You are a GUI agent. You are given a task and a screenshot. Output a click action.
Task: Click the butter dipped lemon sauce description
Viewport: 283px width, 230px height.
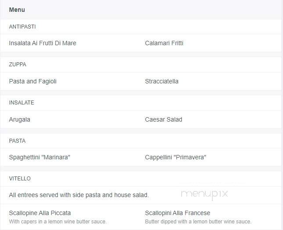coord(198,222)
